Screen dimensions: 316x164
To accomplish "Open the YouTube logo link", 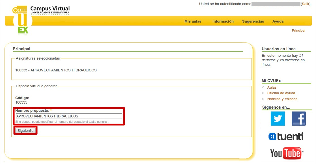I will point(287,153).
